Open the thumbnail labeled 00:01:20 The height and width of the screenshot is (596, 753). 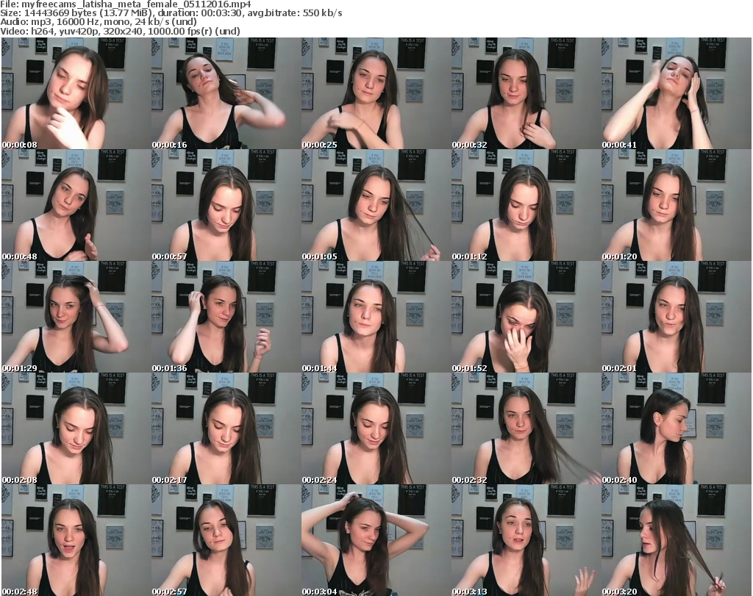[x=676, y=205]
